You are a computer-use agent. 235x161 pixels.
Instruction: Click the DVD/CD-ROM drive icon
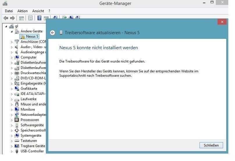(17, 78)
